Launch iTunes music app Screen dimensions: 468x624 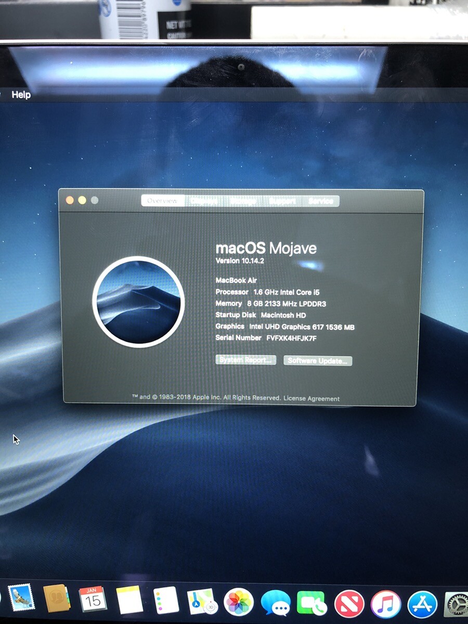click(386, 604)
